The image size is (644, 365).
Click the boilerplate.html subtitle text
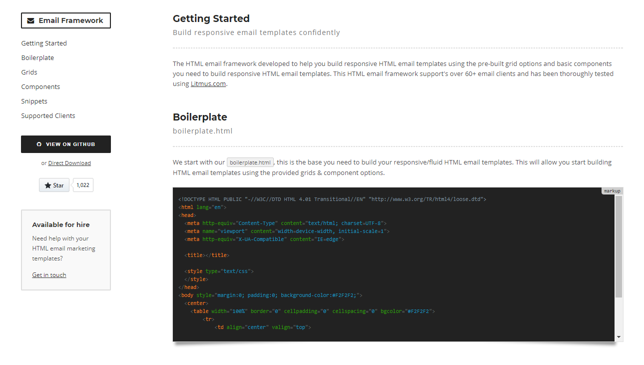[x=203, y=131]
